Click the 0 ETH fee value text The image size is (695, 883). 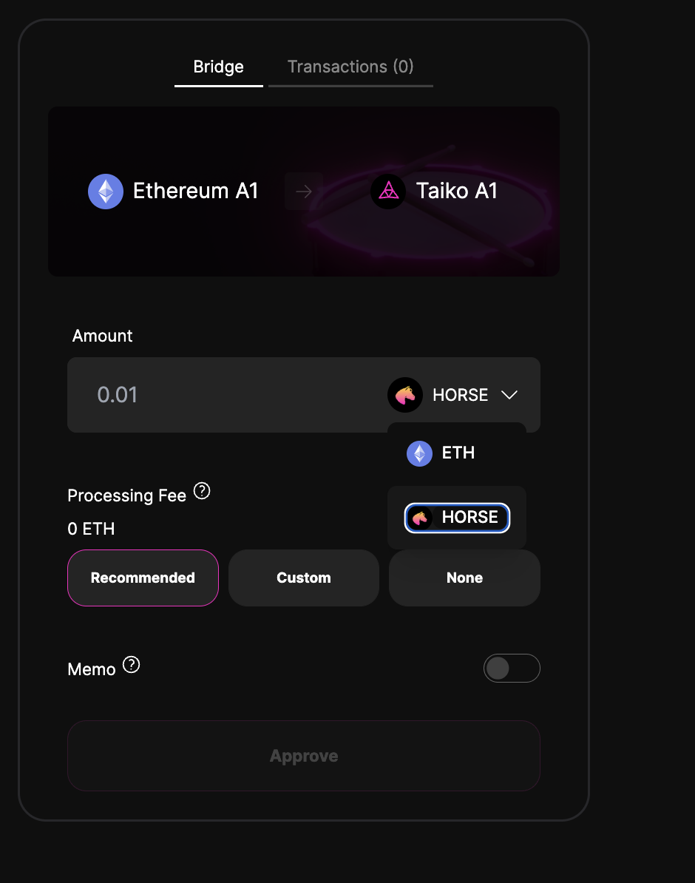[91, 528]
